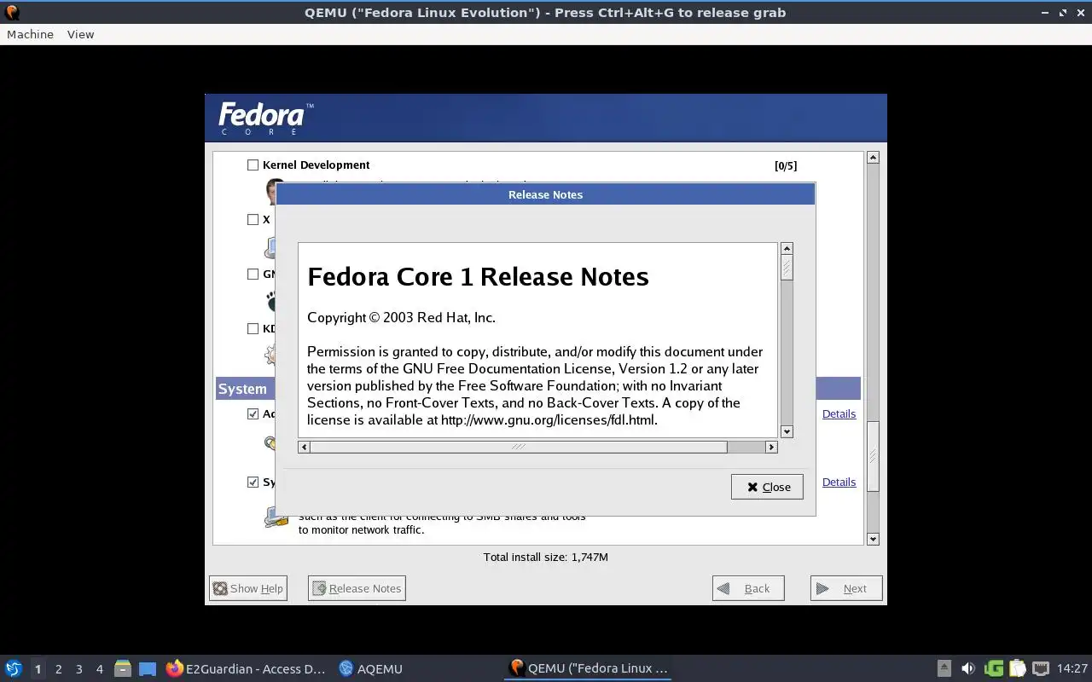Switch to workspace 2

click(x=58, y=669)
